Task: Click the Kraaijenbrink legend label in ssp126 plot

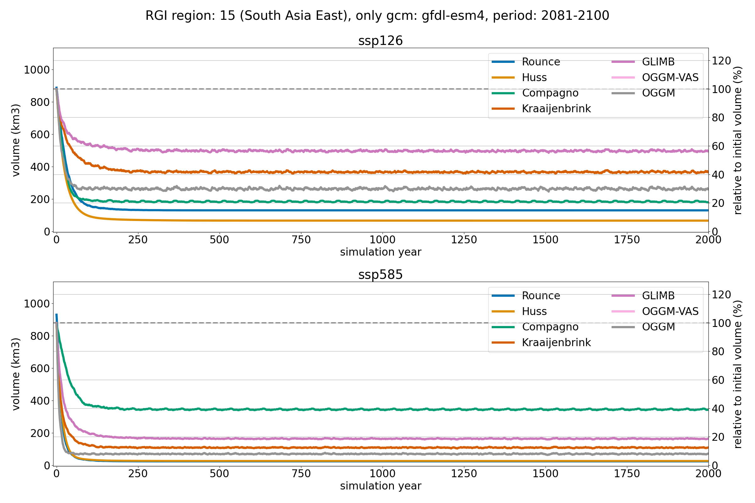Action: click(x=556, y=109)
